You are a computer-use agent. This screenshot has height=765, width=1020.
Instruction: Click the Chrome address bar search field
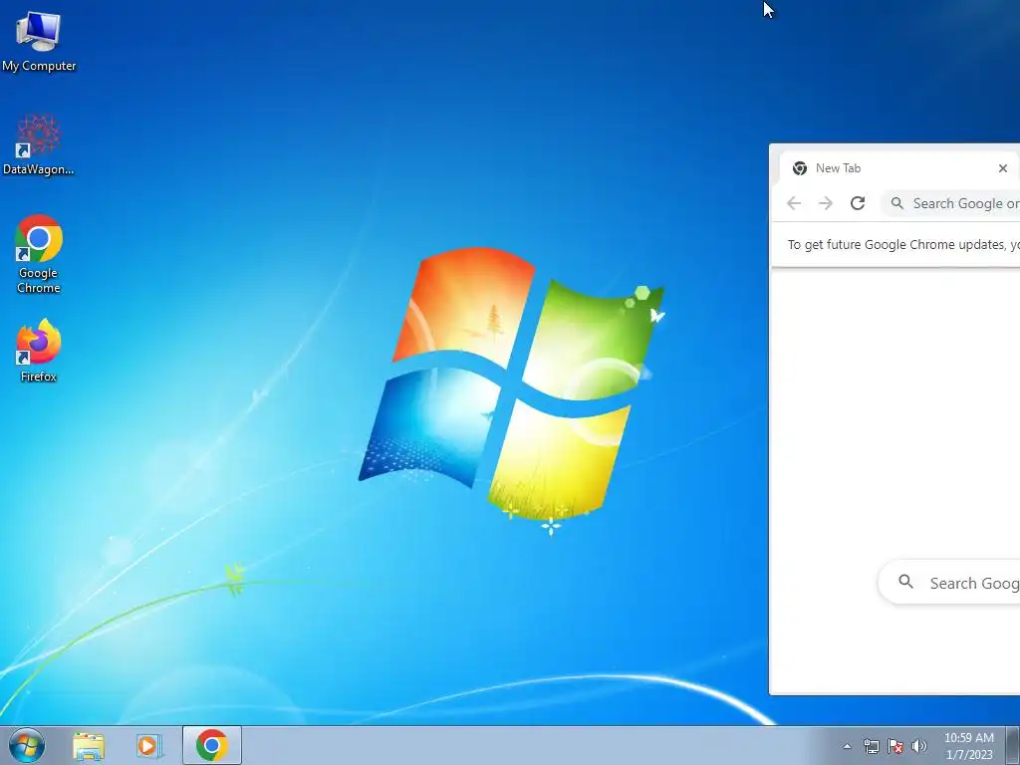[x=951, y=203]
